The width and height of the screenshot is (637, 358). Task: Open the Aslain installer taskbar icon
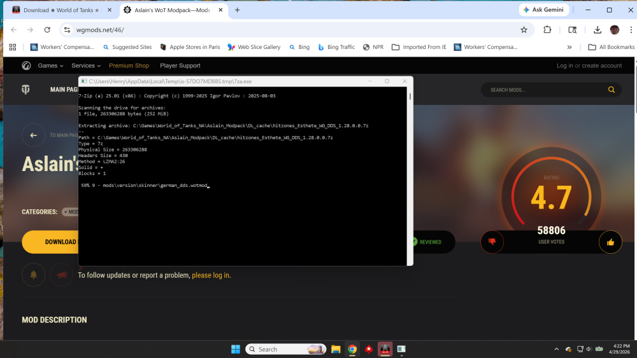385,349
